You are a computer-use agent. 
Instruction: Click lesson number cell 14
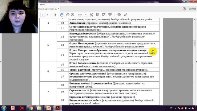click(62, 55)
